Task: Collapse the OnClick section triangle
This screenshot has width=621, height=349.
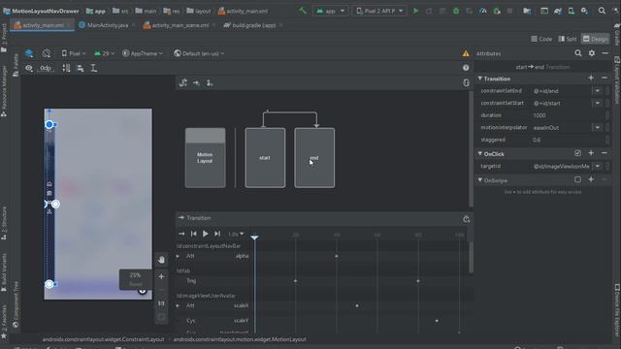Action: tap(480, 153)
